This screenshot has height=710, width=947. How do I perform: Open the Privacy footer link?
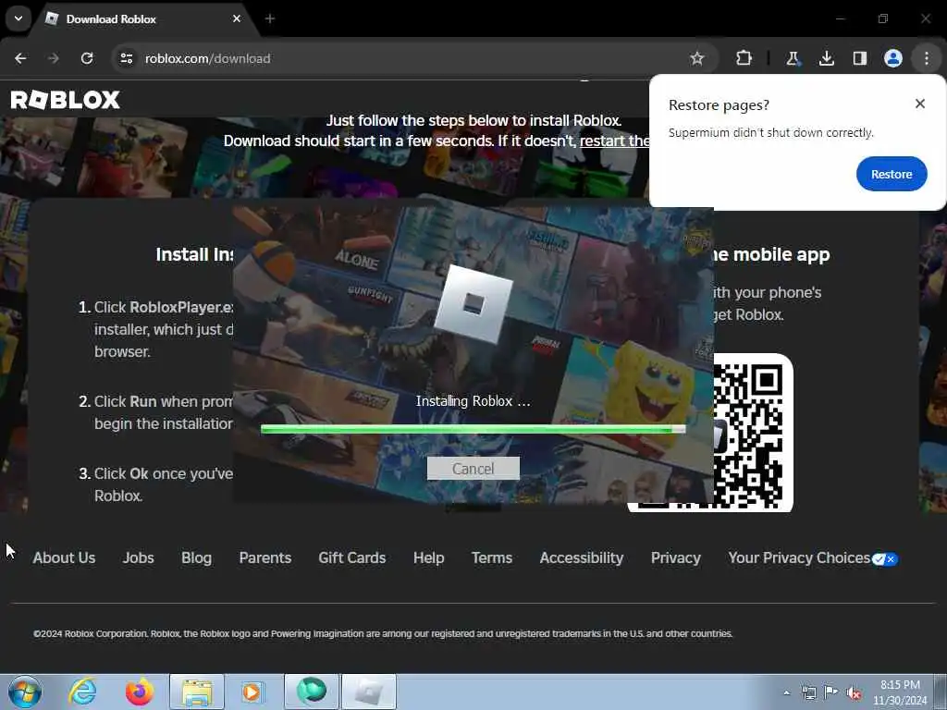tap(676, 557)
